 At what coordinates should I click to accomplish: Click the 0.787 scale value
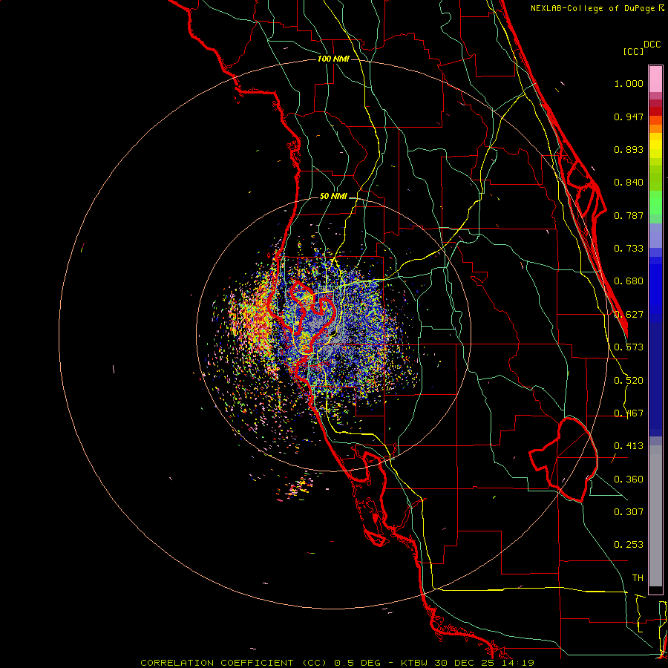pyautogui.click(x=629, y=215)
